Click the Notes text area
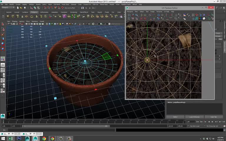Viewport: 226px width, 141px height. click(195, 109)
